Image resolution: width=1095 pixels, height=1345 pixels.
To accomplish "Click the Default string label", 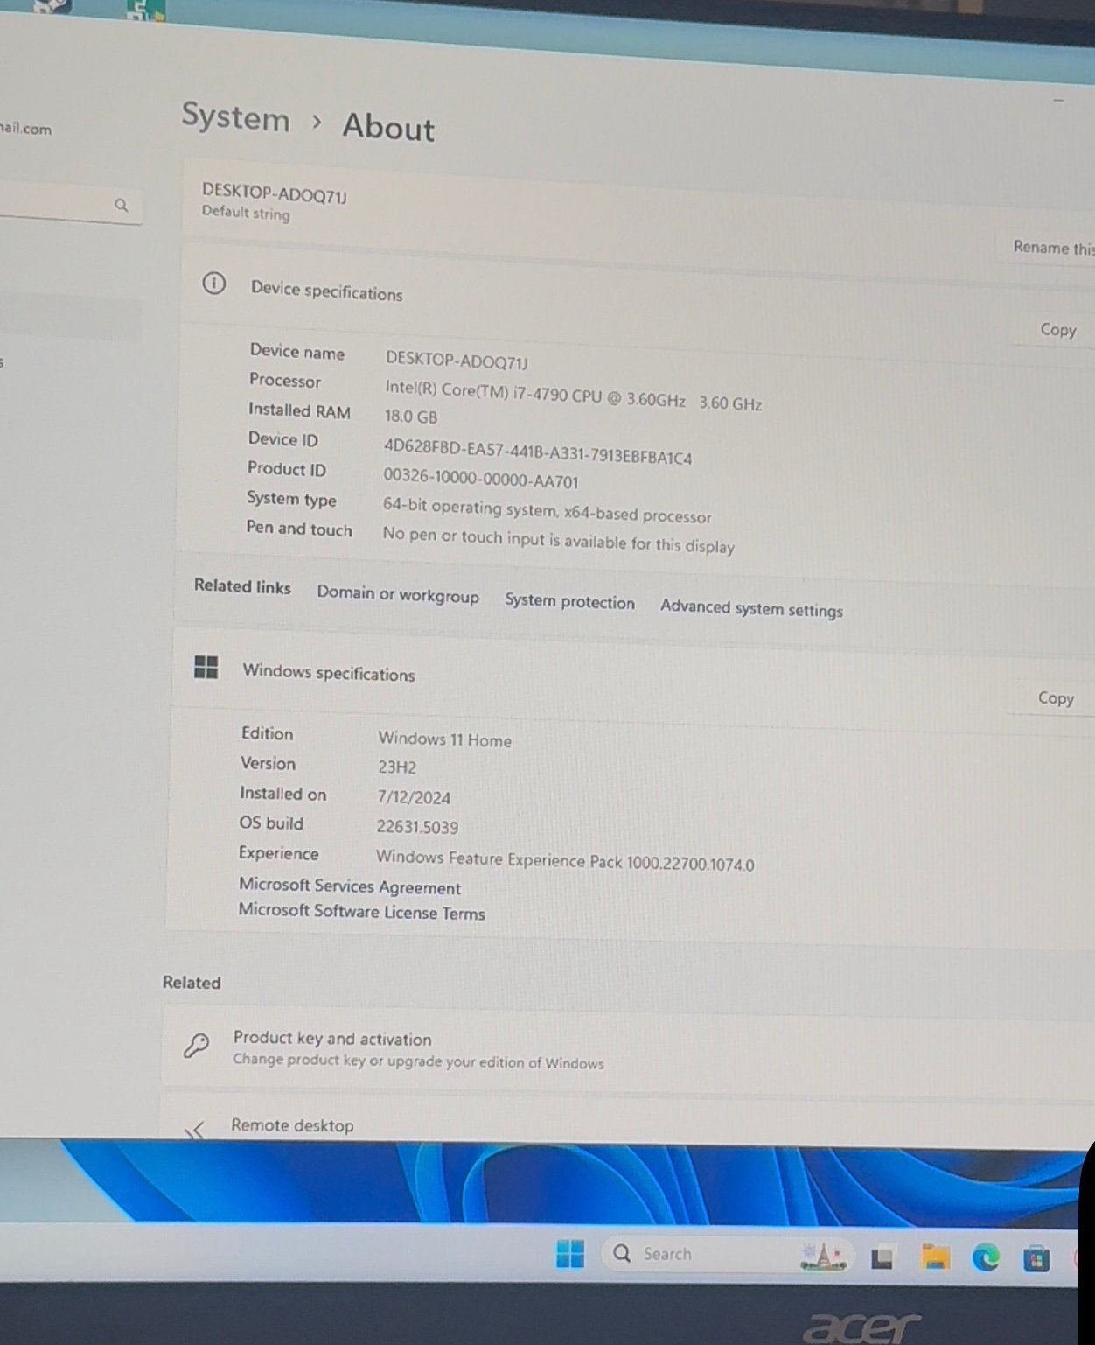I will 246,213.
